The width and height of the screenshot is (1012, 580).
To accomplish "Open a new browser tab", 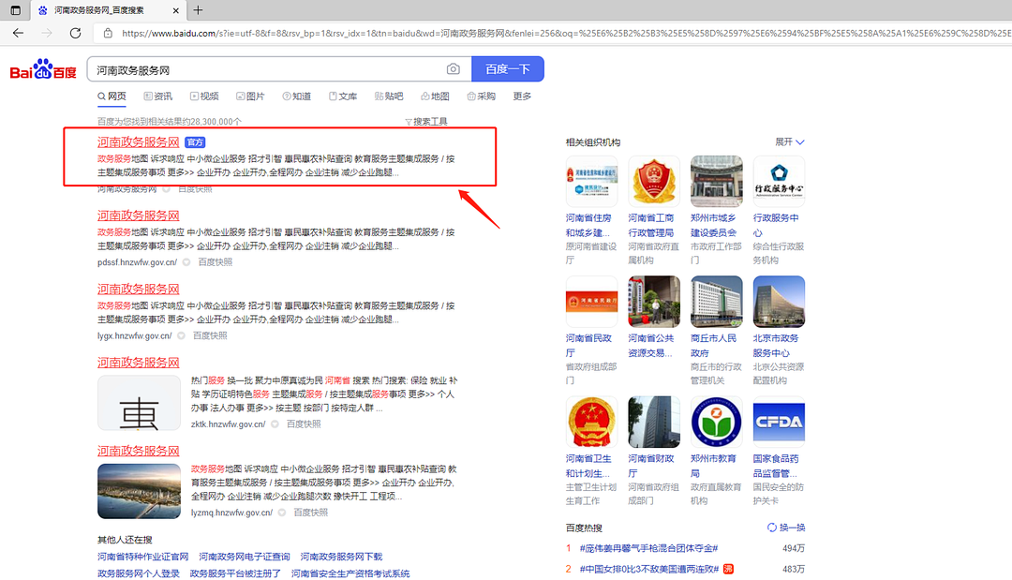I will pos(198,10).
